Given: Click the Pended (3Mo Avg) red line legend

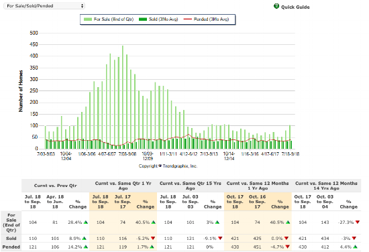Looking at the screenshot, I should [x=188, y=19].
